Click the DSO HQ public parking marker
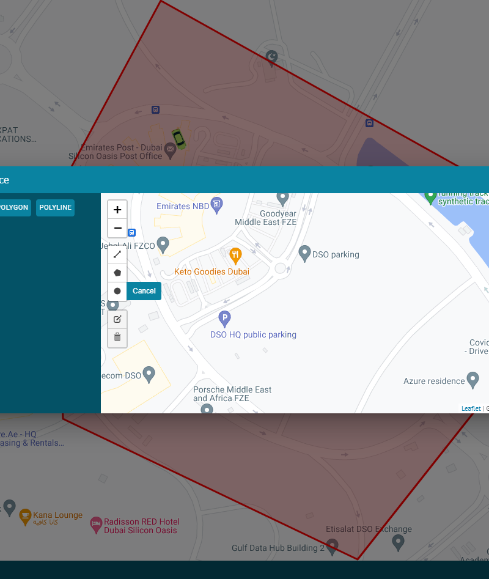489x579 pixels. 224,319
